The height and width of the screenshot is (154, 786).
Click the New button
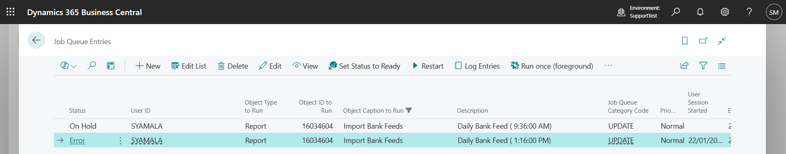[x=148, y=66]
